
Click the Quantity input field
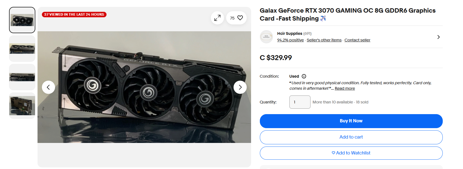[300, 102]
